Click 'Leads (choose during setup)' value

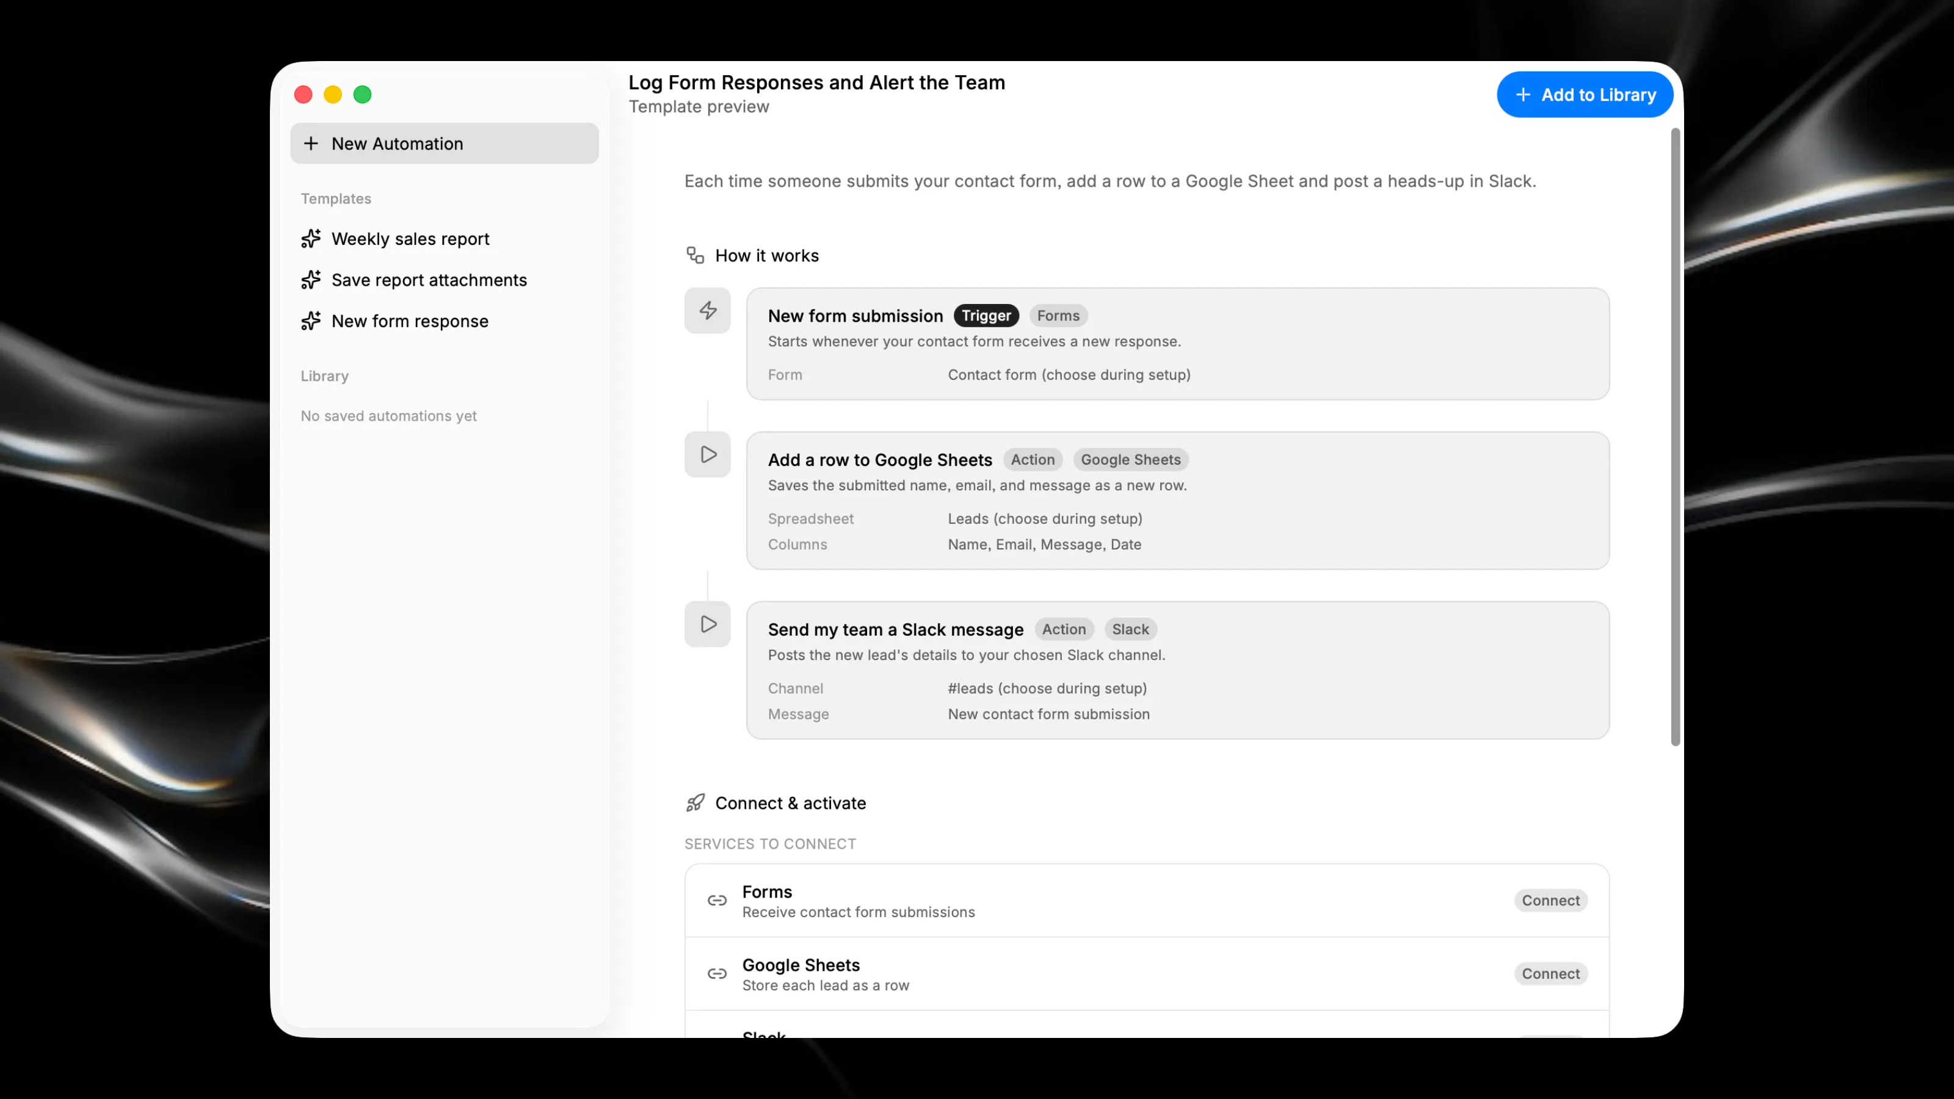[x=1045, y=519]
